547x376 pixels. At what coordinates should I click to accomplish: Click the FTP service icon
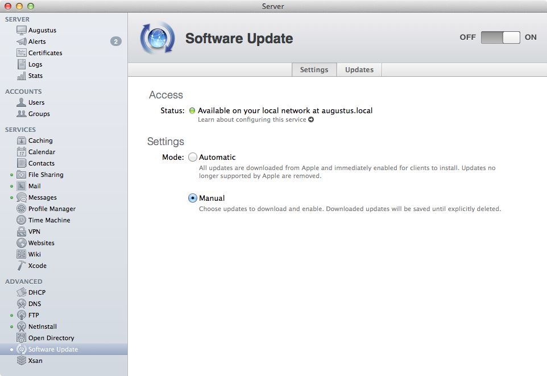tap(21, 315)
